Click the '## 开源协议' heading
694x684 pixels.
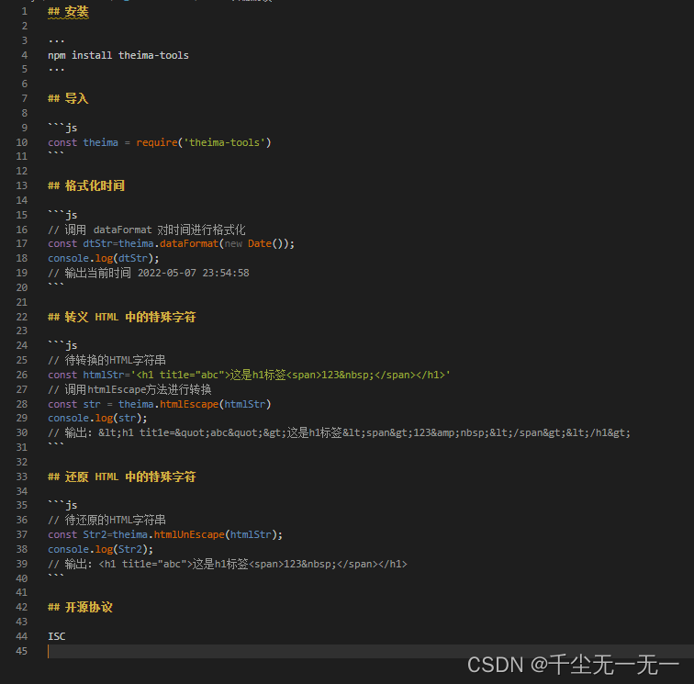(x=80, y=607)
